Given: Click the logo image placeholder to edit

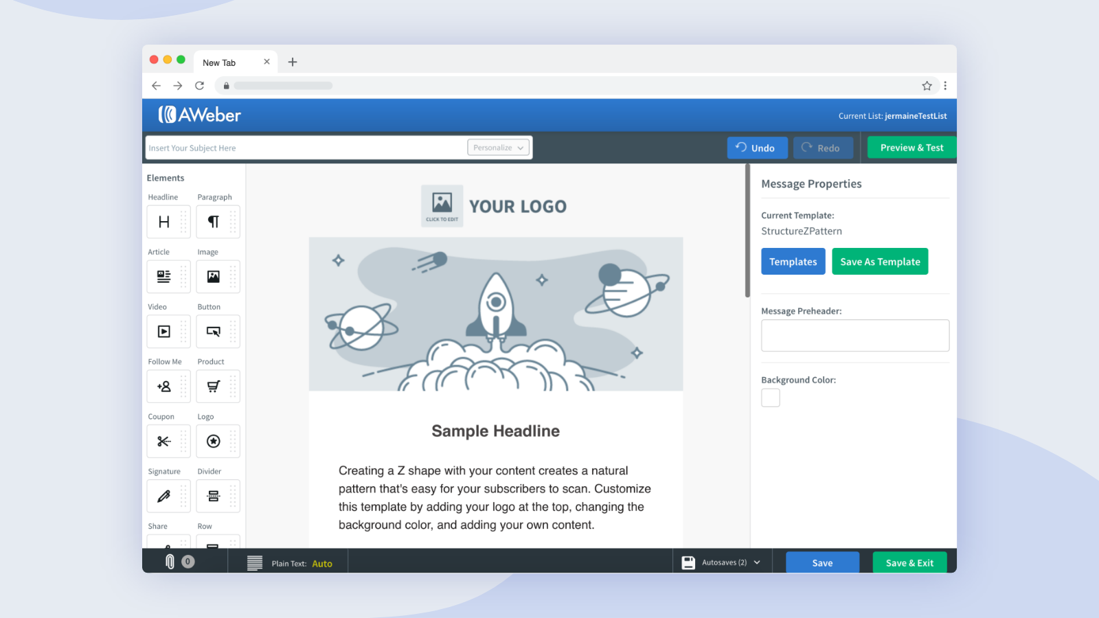Looking at the screenshot, I should coord(442,206).
